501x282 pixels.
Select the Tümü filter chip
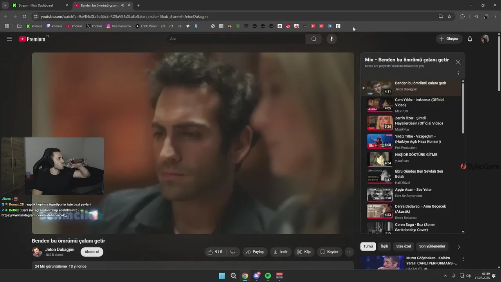click(x=368, y=246)
